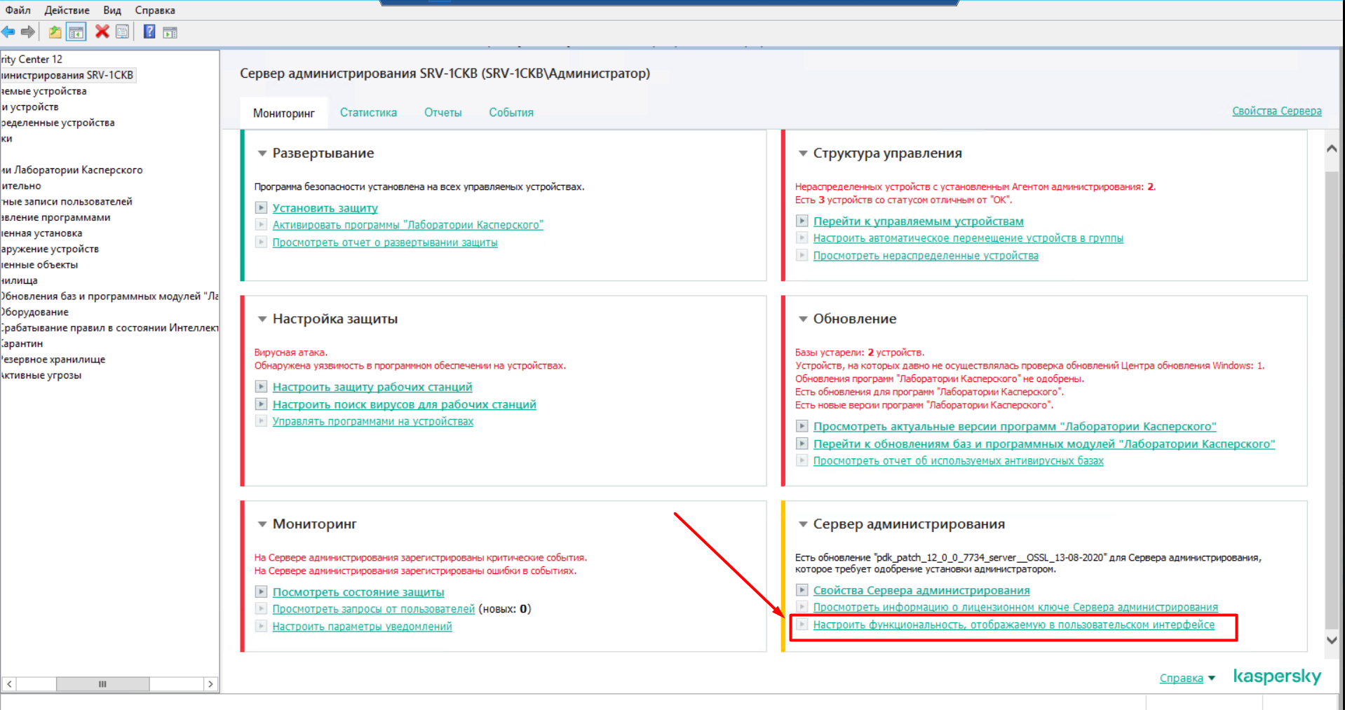
Task: Click the vertical scrollbar down arrow
Action: 1332,640
